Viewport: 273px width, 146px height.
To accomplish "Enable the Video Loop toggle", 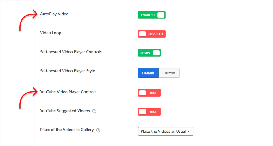I will tap(151, 34).
